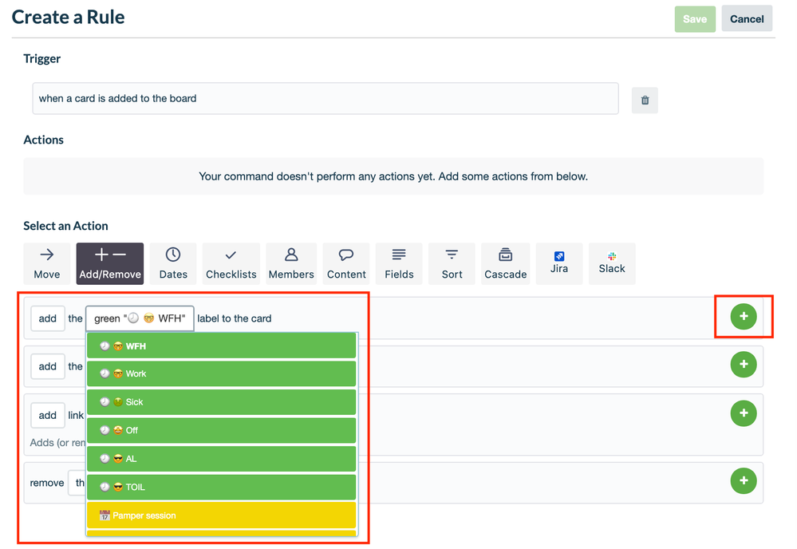Choose the green AL label option
This screenshot has width=797, height=549.
pyautogui.click(x=221, y=459)
